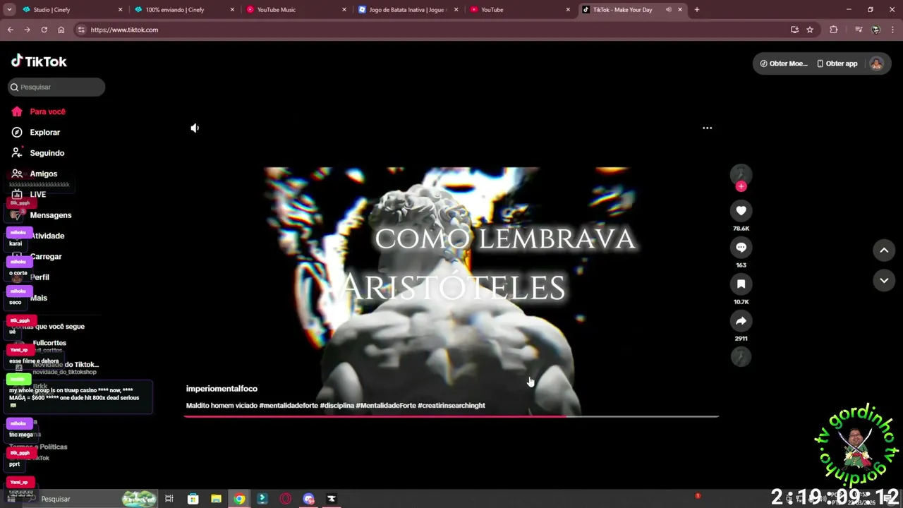The width and height of the screenshot is (903, 508).
Task: Go forward in browser history
Action: 27,30
